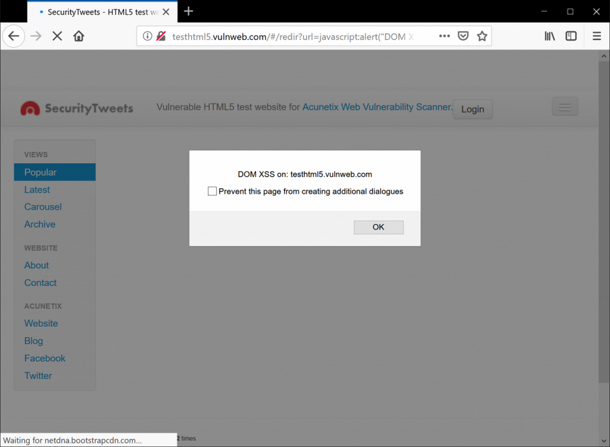Go to homepage via the home icon
Image resolution: width=610 pixels, height=447 pixels.
coord(78,36)
